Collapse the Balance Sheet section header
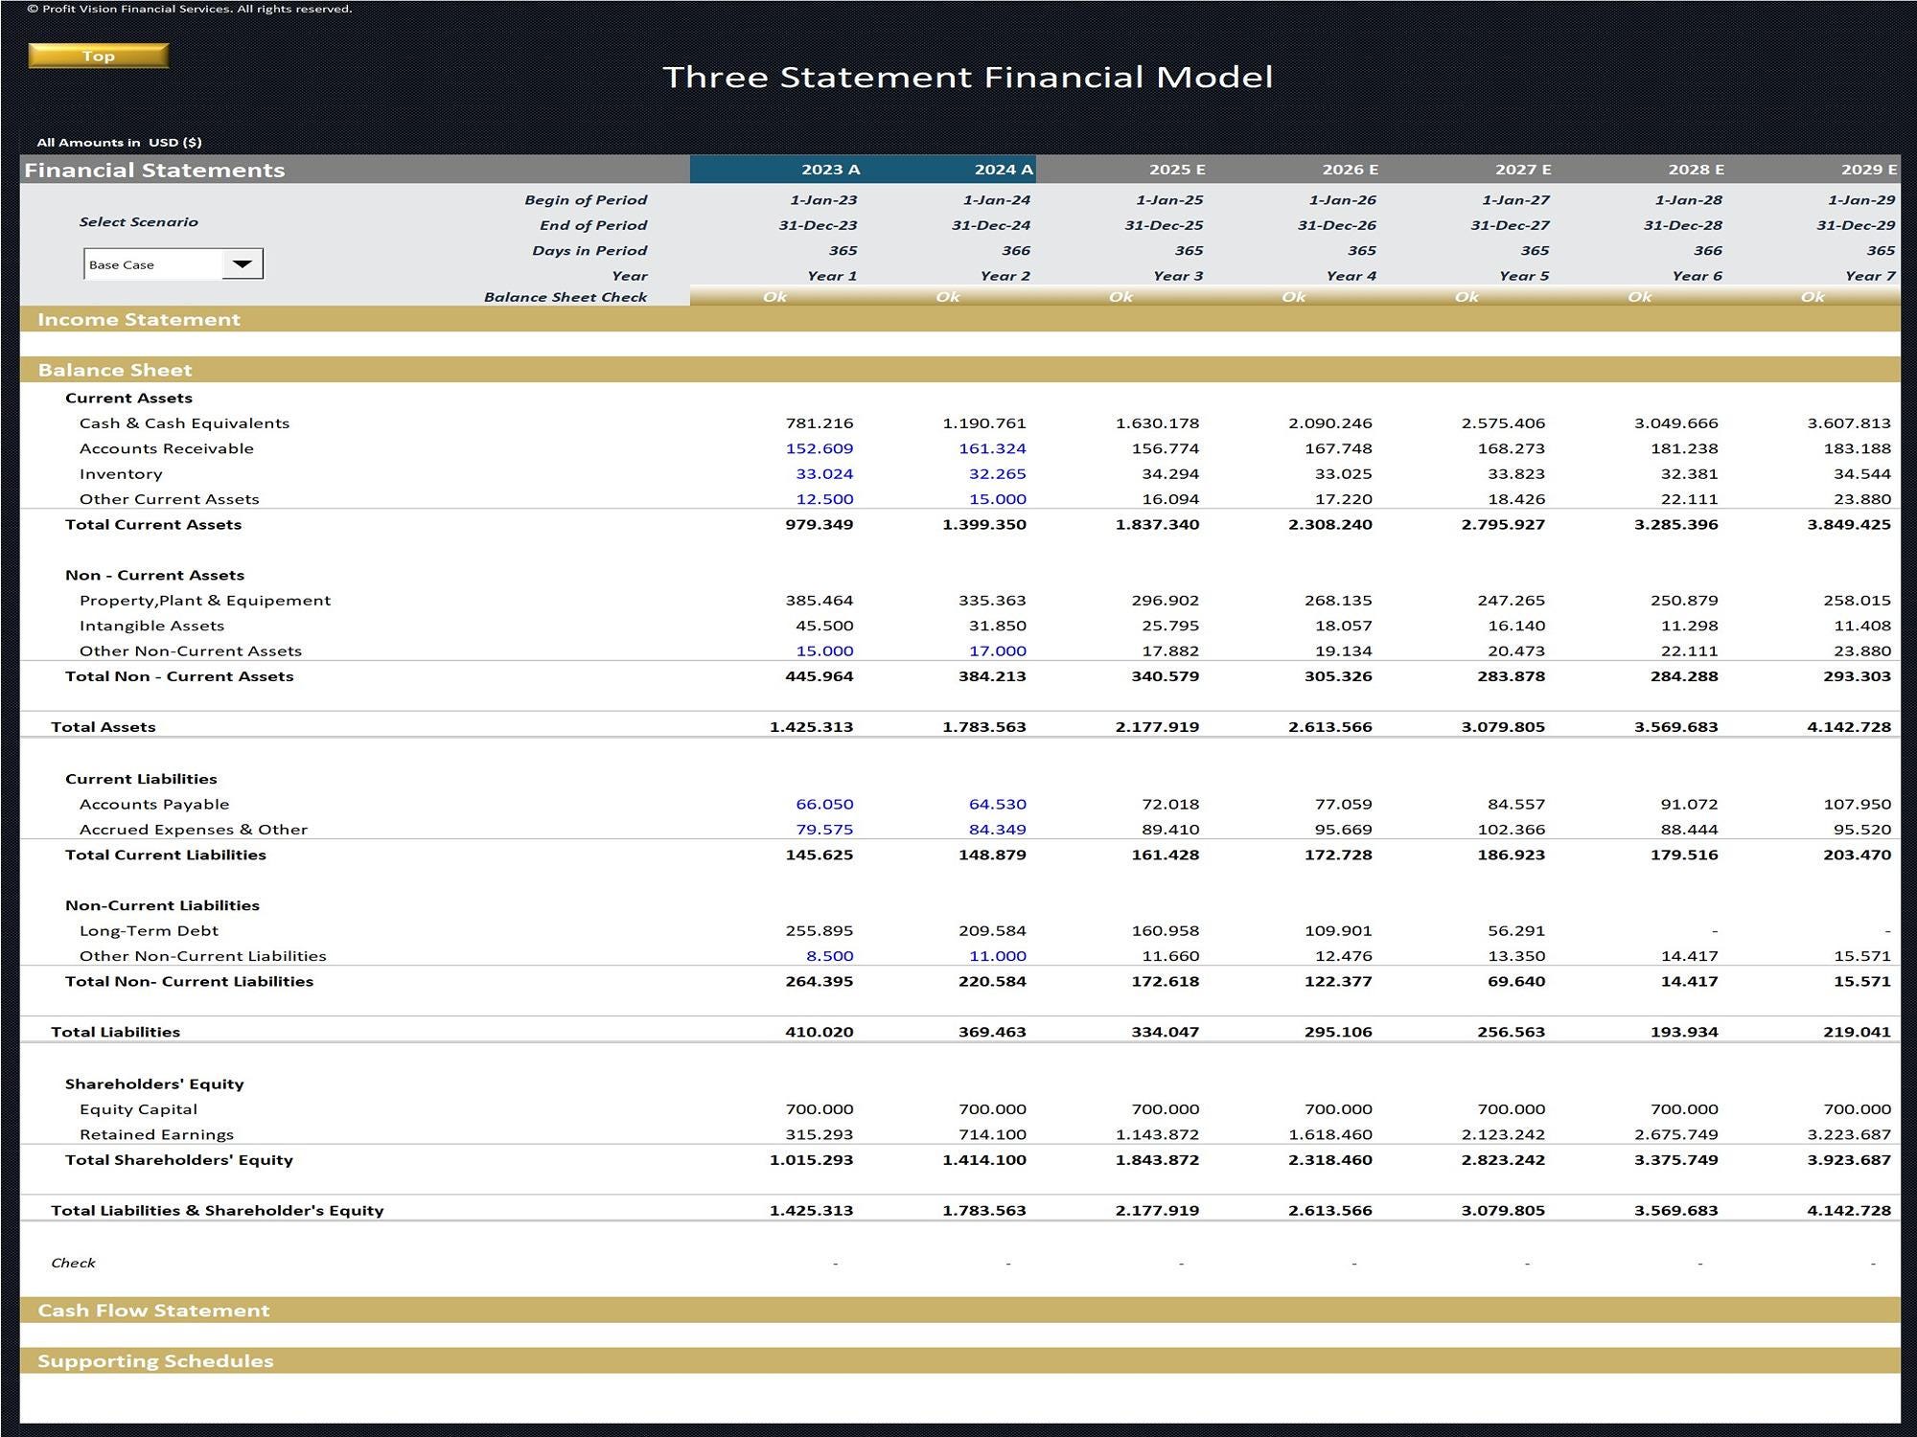 (959, 370)
